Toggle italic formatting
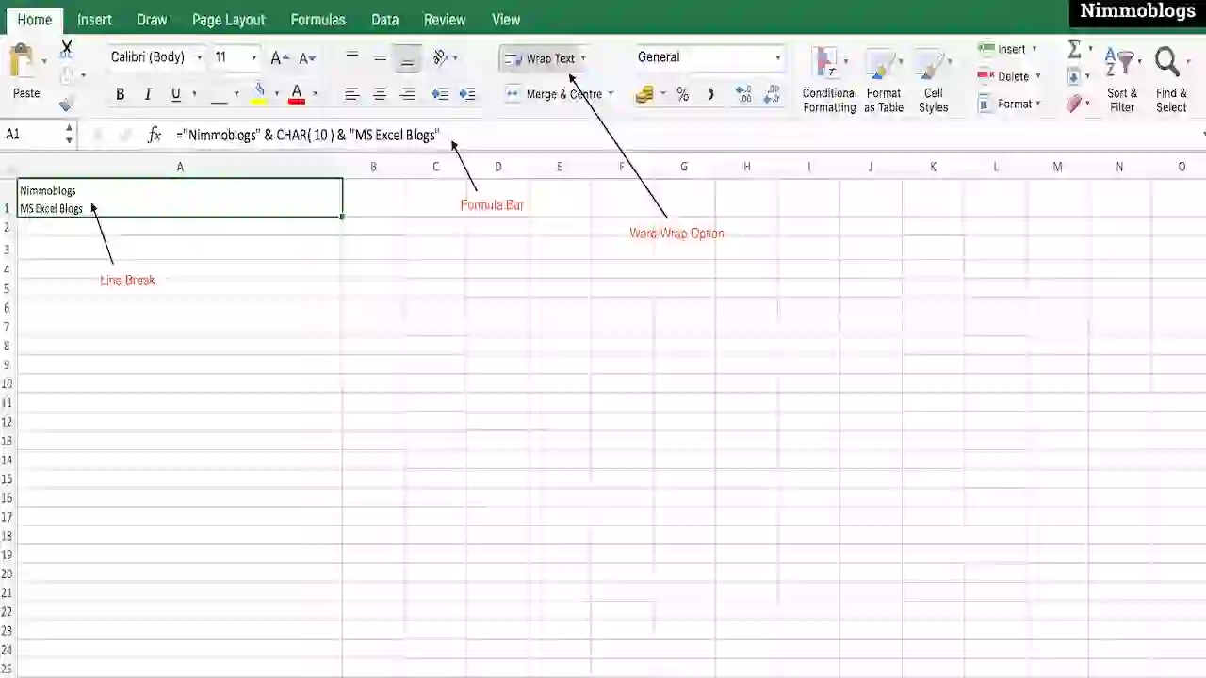Image resolution: width=1206 pixels, height=678 pixels. tap(148, 93)
